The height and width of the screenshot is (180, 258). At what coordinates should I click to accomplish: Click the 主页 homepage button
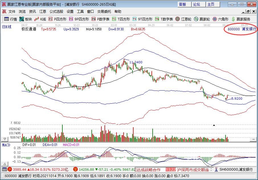(x=211, y=4)
